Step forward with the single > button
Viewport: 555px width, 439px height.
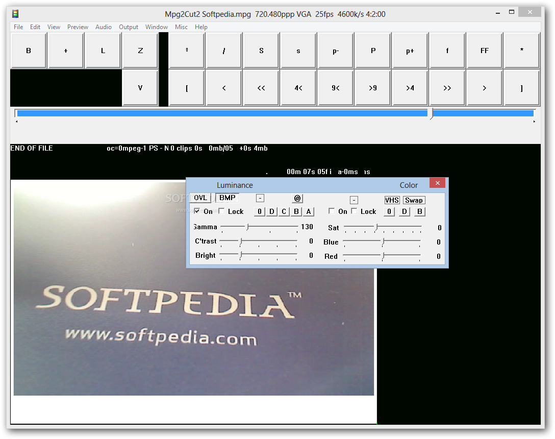point(485,88)
